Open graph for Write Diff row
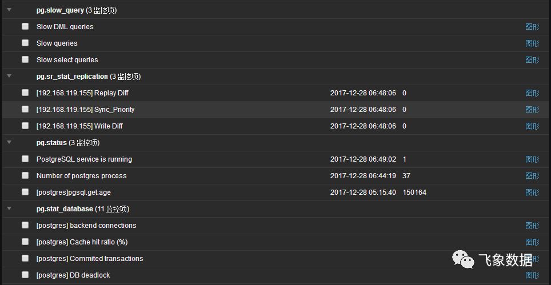The image size is (551, 285). pyautogui.click(x=532, y=126)
